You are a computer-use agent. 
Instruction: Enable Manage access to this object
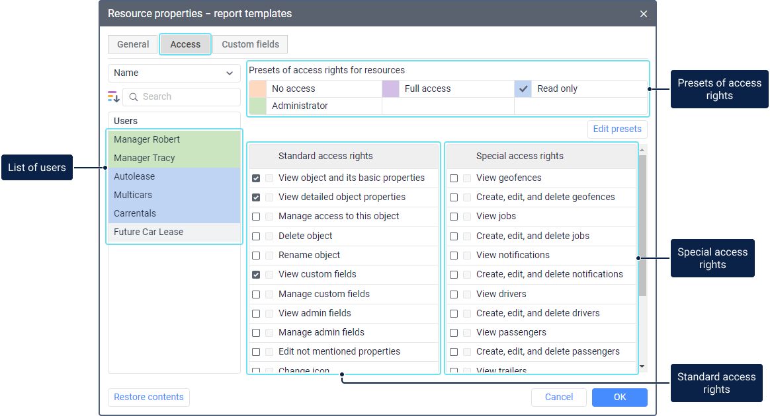pyautogui.click(x=256, y=217)
